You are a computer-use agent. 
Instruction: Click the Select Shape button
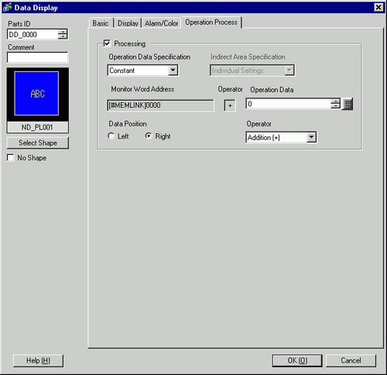coord(38,143)
